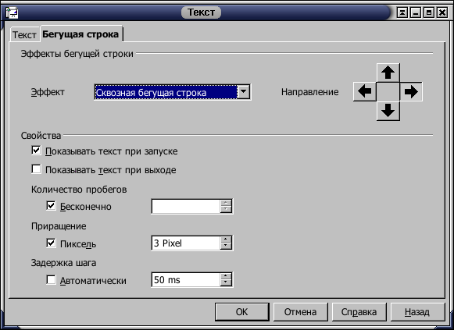Open help via 'Справка' button

click(x=359, y=312)
